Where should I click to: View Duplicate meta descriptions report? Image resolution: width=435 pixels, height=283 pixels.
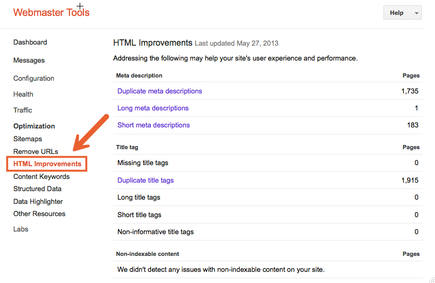(x=160, y=91)
